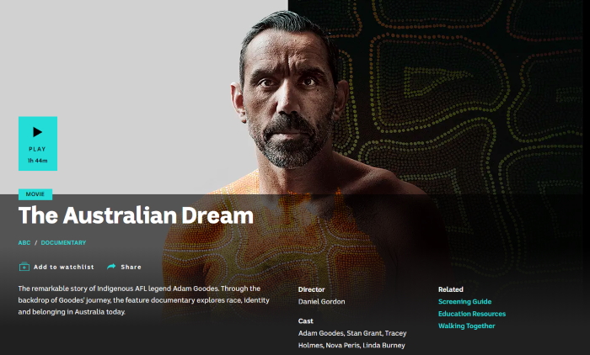
Task: Click the synopsis paragraph about Adam Goodes
Action: (144, 300)
